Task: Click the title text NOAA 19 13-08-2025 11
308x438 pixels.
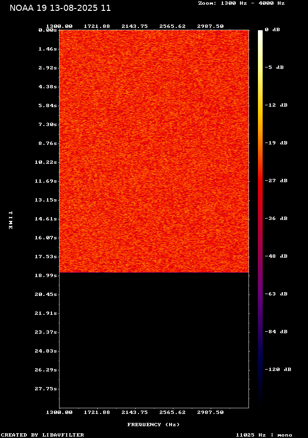Action: 60,8
